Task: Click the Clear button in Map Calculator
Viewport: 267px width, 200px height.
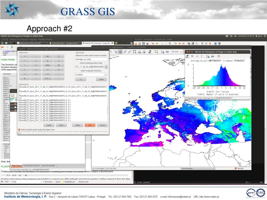Action: tap(101, 80)
